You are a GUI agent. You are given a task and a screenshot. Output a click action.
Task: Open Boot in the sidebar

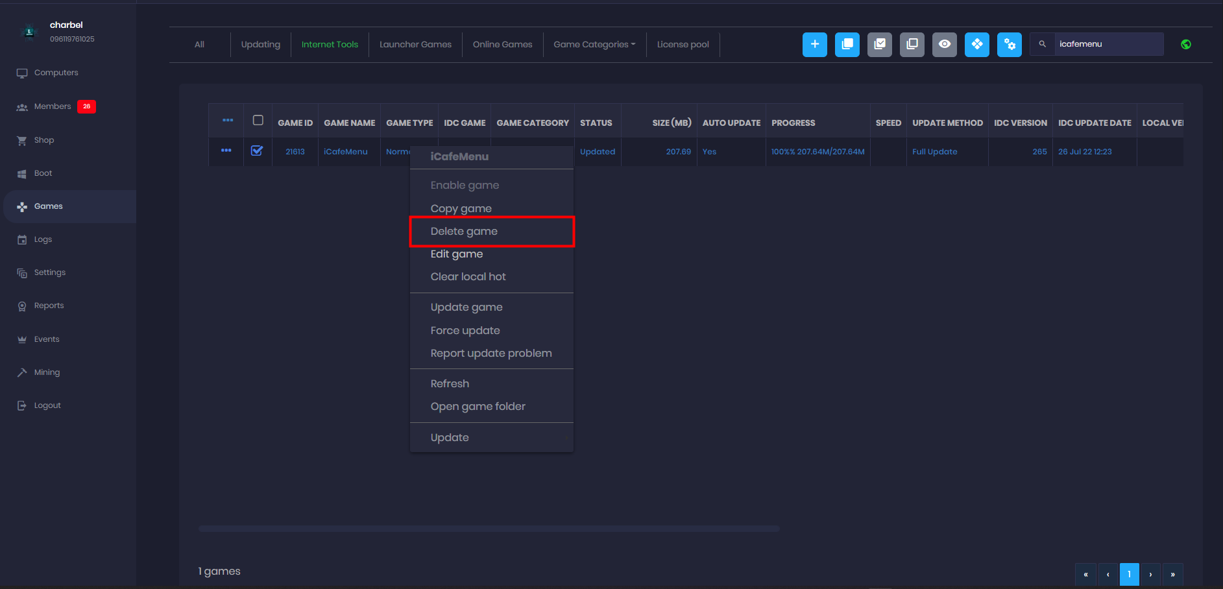(x=43, y=173)
